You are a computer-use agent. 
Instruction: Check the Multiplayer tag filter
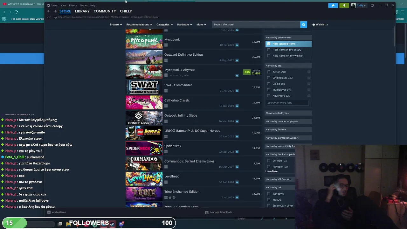pyautogui.click(x=269, y=90)
